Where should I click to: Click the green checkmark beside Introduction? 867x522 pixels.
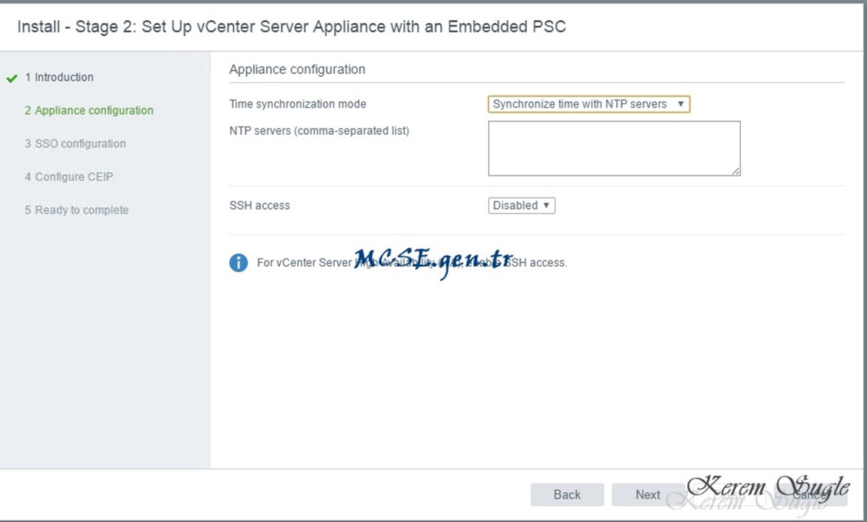[x=12, y=78]
